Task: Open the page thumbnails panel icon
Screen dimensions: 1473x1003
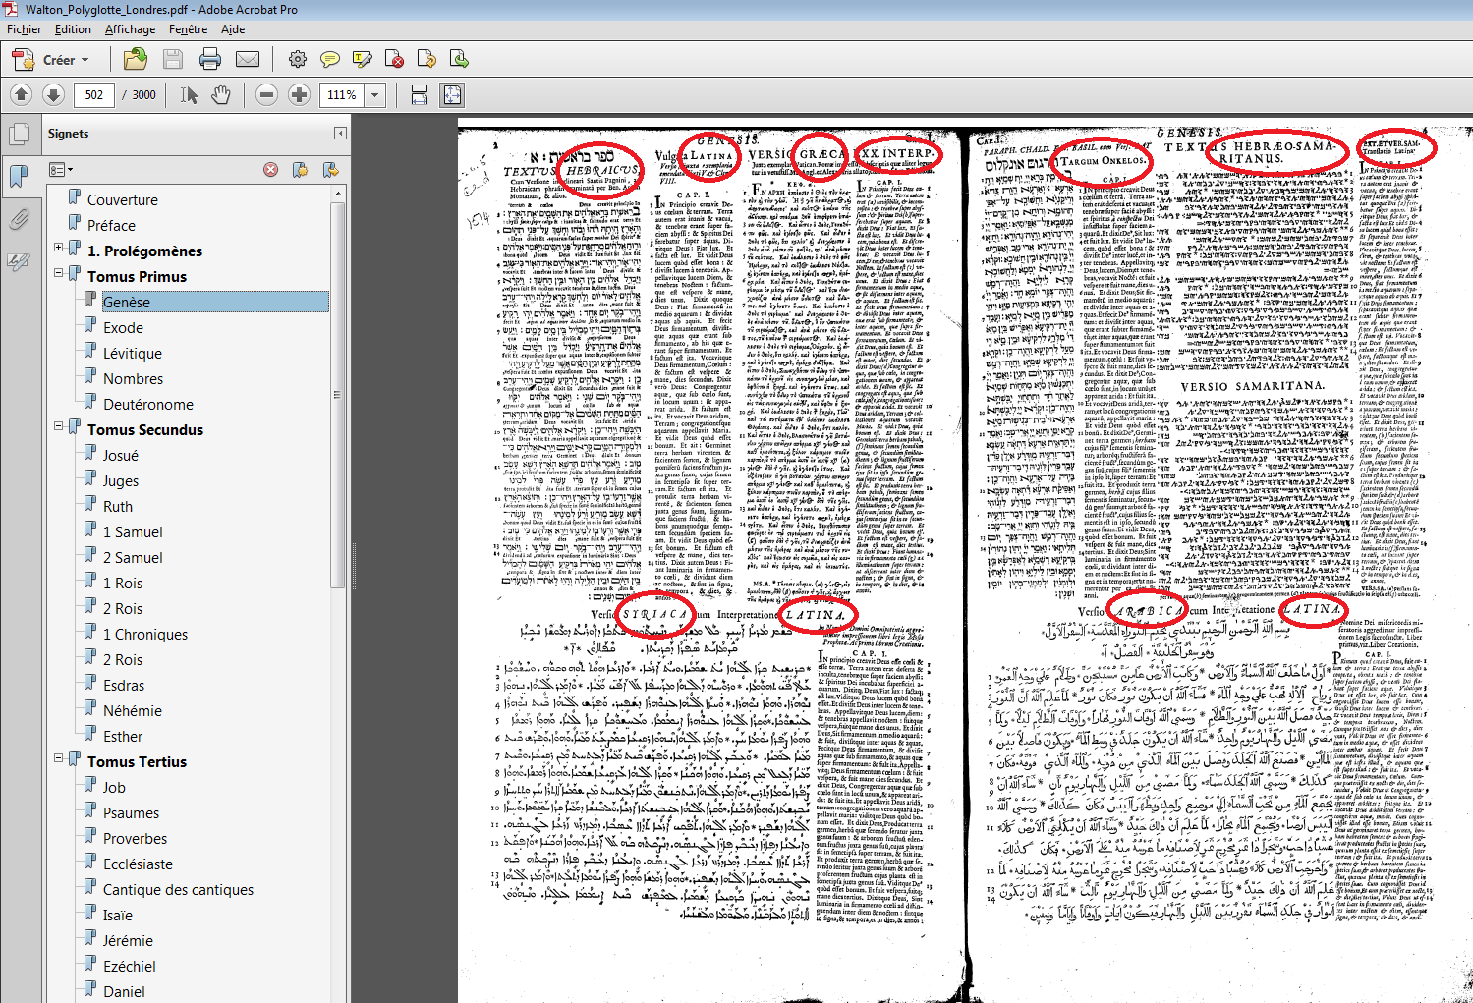Action: tap(18, 135)
